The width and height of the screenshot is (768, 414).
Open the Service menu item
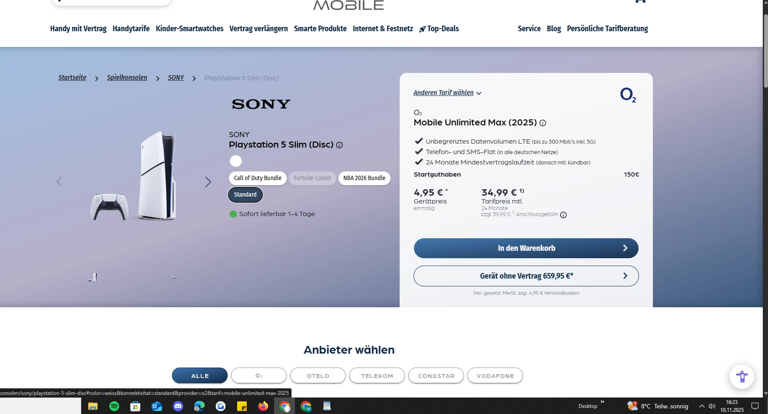coord(529,29)
